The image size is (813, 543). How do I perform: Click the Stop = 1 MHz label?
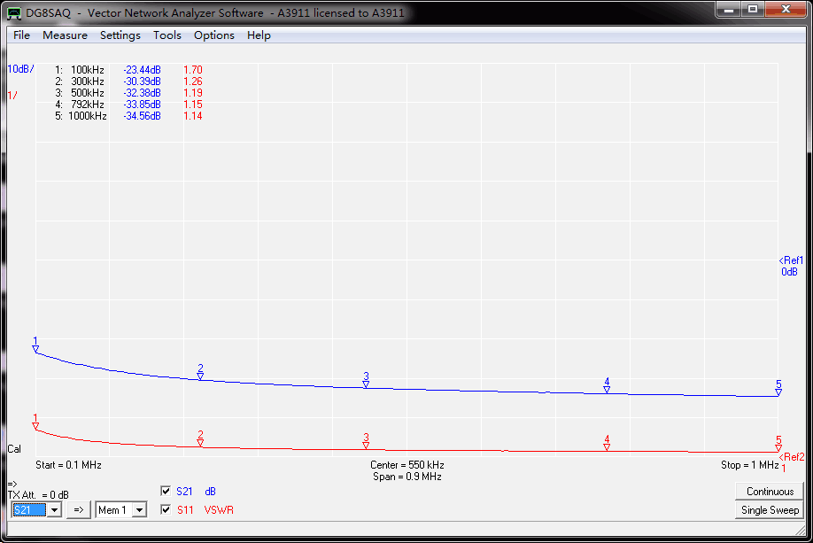(750, 465)
